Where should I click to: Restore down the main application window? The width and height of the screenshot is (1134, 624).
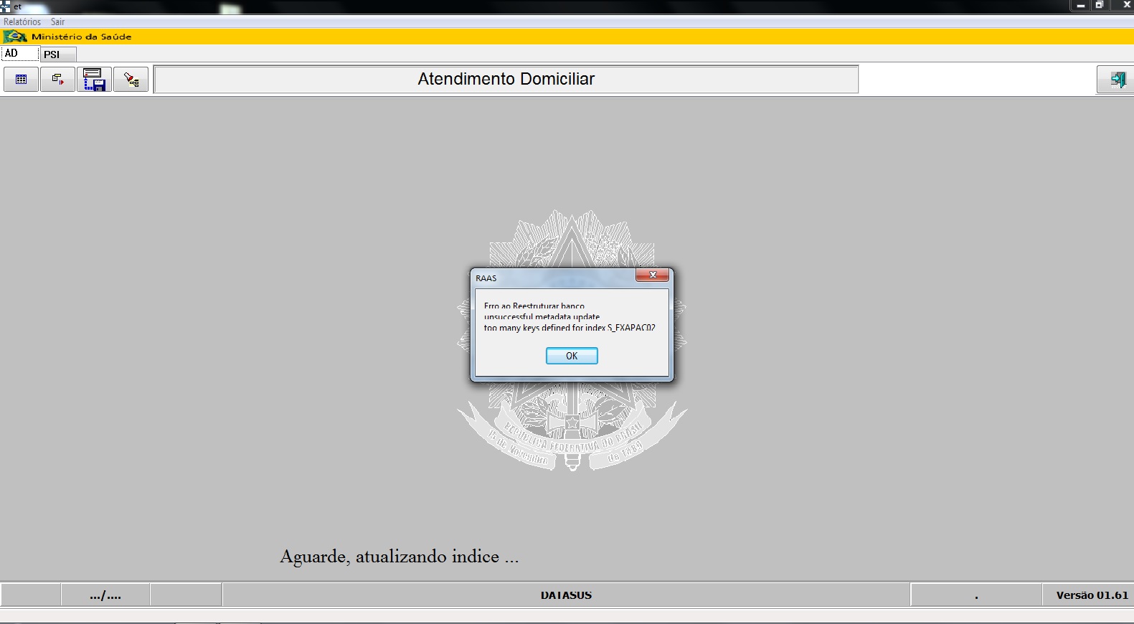point(1100,6)
